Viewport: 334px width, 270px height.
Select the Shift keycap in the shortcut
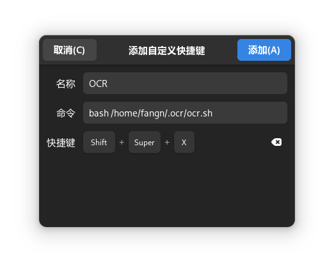(99, 142)
